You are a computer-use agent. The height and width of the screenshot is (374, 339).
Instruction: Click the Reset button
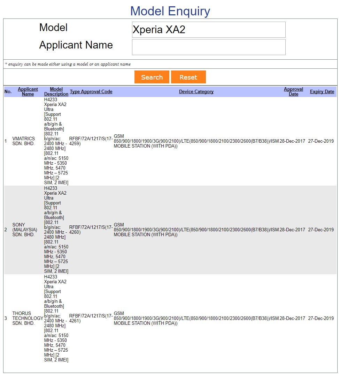(x=188, y=77)
